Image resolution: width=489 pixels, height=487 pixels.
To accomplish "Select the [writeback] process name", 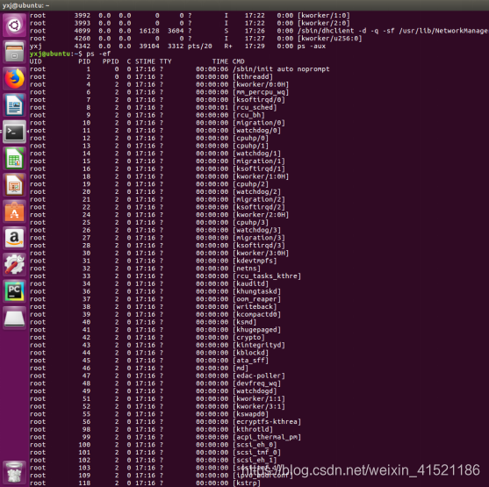I will point(255,307).
